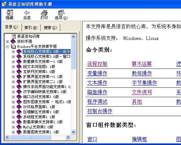Image resolution: width=181 pixels, height=145 pixels.
Task: Open the 字节集操作 link
Action: [x=145, y=83]
